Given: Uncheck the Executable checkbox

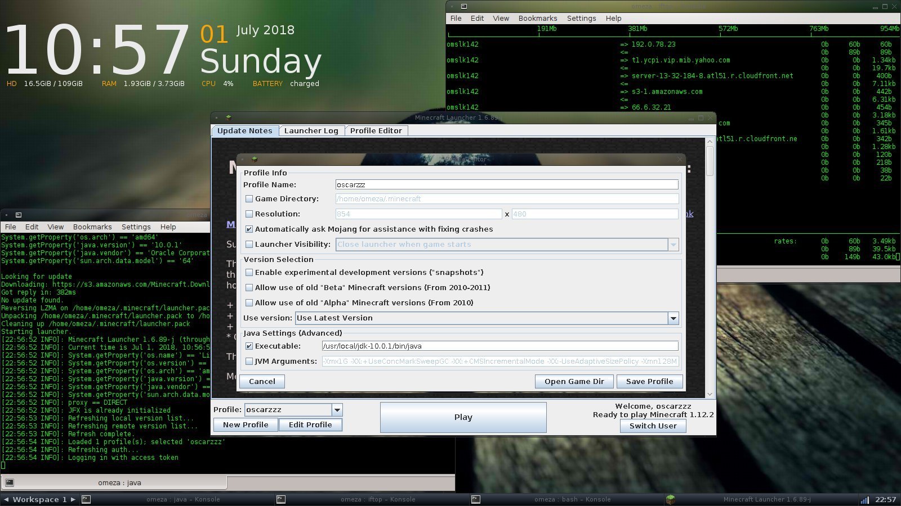Looking at the screenshot, I should tap(249, 346).
